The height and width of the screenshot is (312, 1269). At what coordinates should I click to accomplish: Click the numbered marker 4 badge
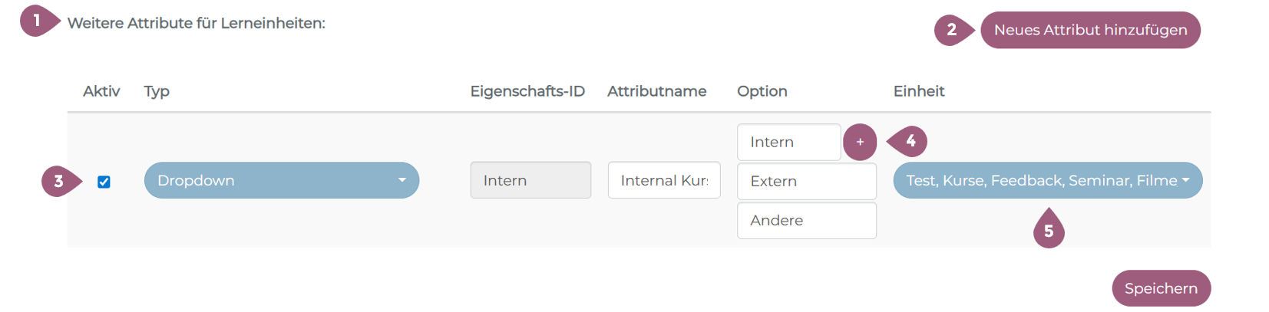[x=910, y=141]
